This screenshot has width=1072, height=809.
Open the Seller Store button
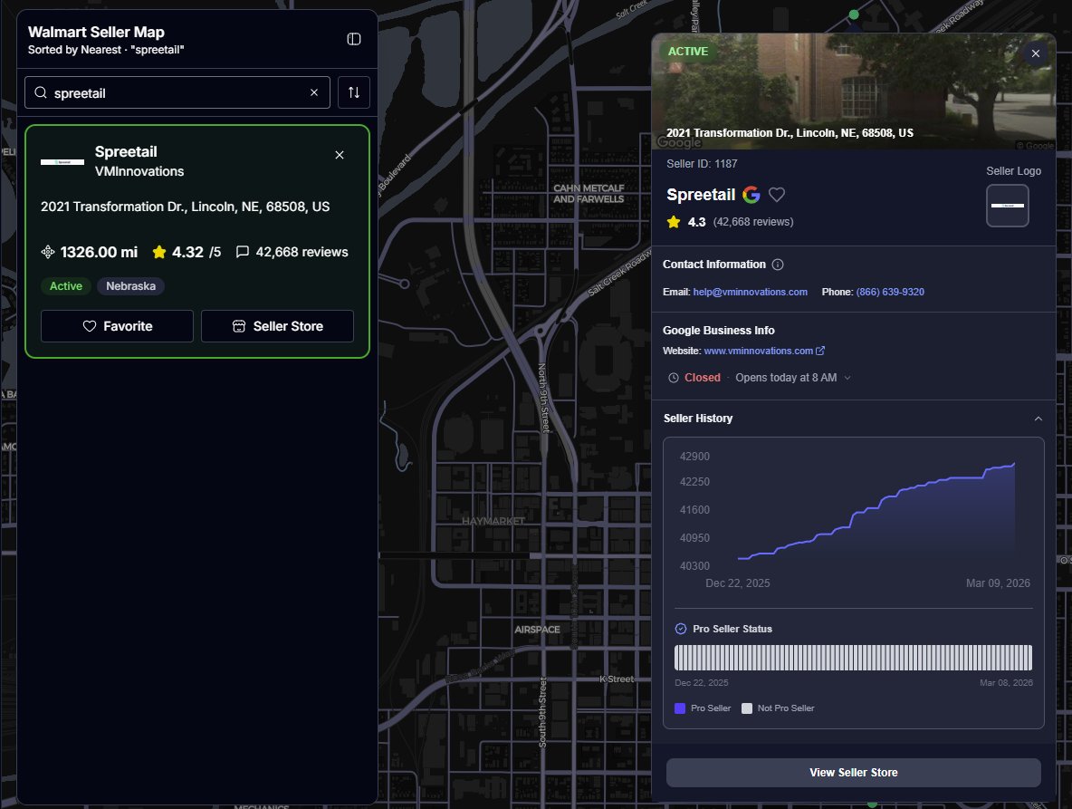[x=277, y=326]
